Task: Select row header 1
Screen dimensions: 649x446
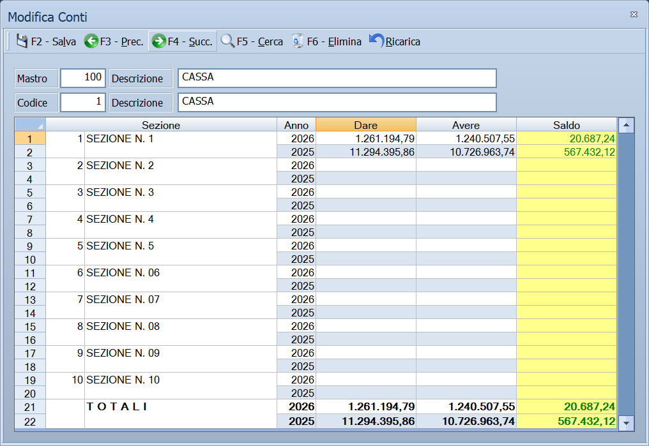Action: 30,138
